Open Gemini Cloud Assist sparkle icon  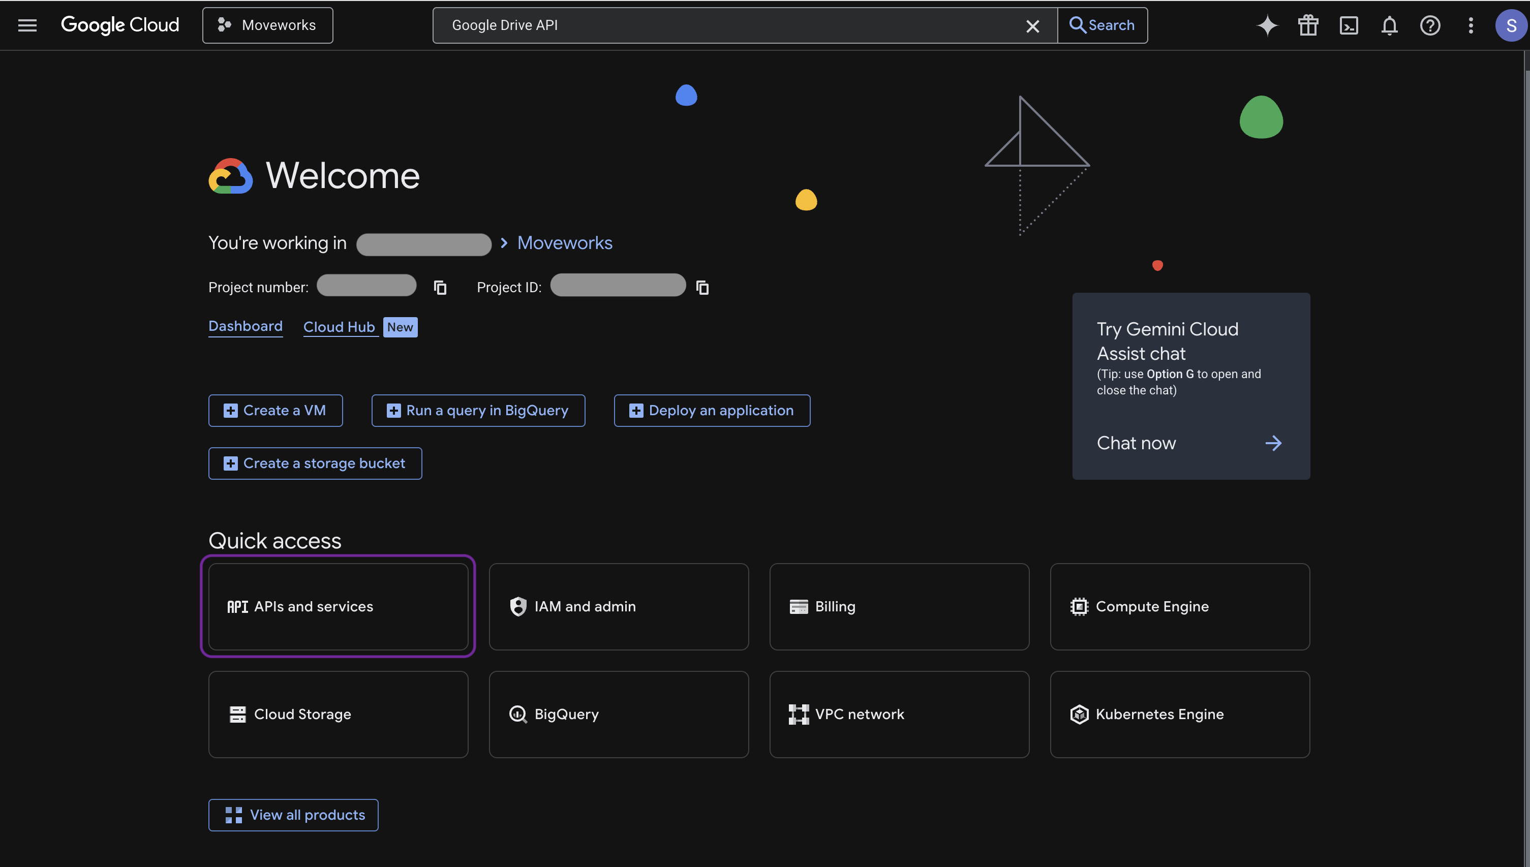click(x=1267, y=25)
